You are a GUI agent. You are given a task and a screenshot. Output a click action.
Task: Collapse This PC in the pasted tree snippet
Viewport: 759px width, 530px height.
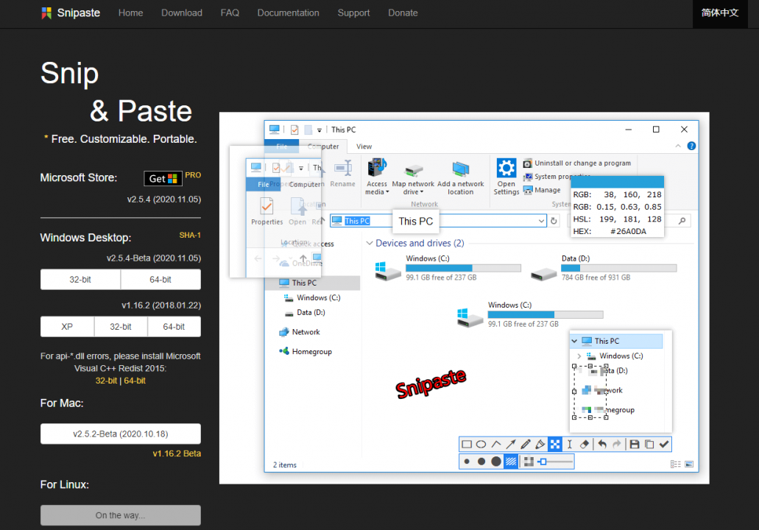pos(574,341)
